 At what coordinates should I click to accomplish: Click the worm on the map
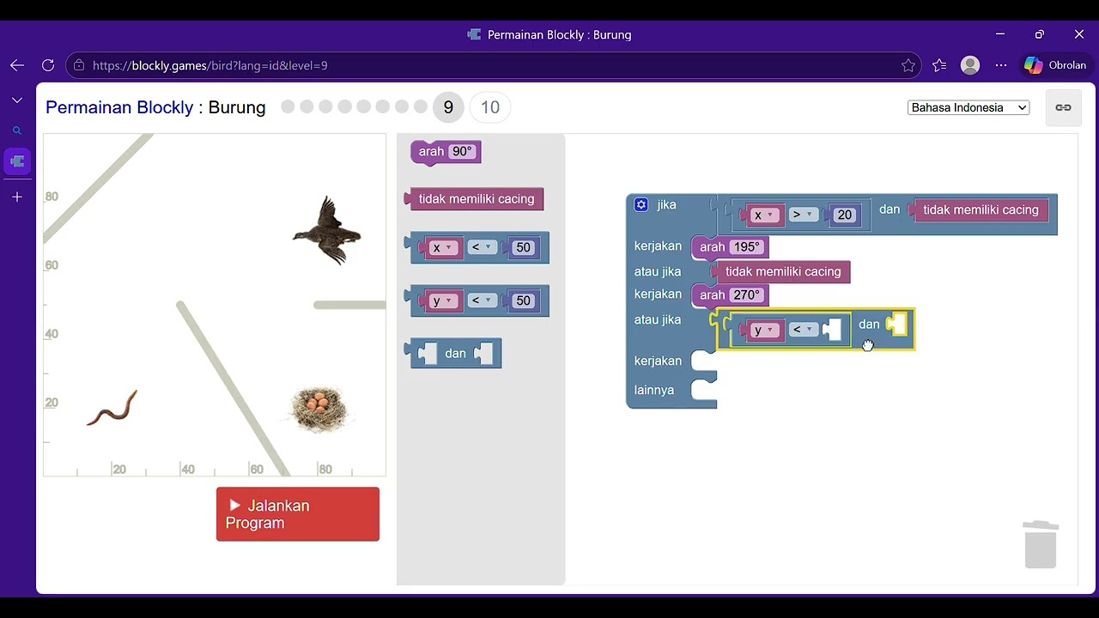pyautogui.click(x=112, y=408)
